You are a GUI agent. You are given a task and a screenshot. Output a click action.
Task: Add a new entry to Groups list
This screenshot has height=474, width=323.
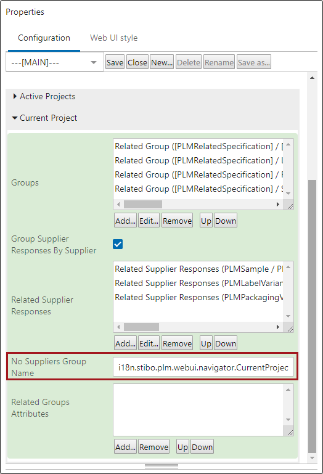coord(126,221)
